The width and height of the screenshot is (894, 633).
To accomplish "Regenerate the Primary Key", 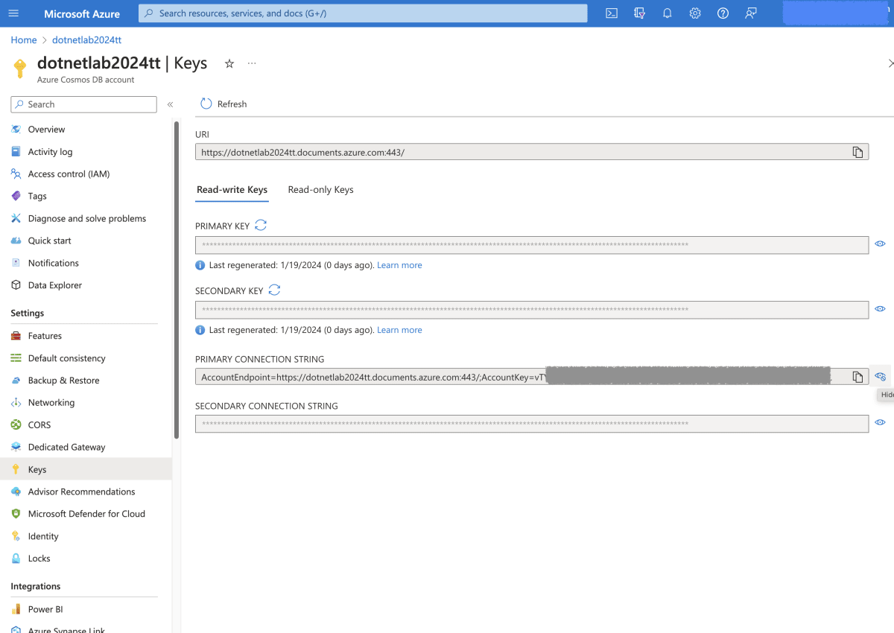I will [261, 225].
